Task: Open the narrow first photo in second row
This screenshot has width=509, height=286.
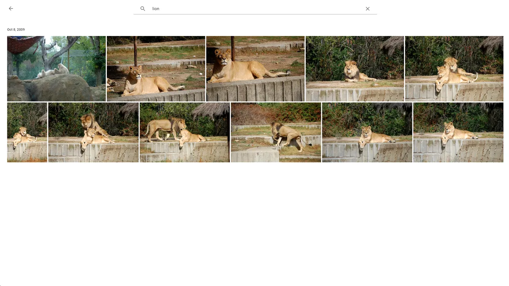Action: tap(27, 132)
